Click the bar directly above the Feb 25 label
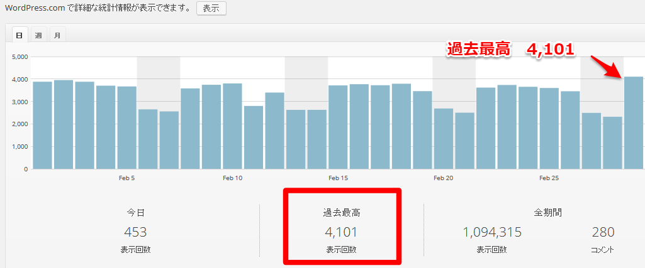The width and height of the screenshot is (645, 268). [x=549, y=129]
